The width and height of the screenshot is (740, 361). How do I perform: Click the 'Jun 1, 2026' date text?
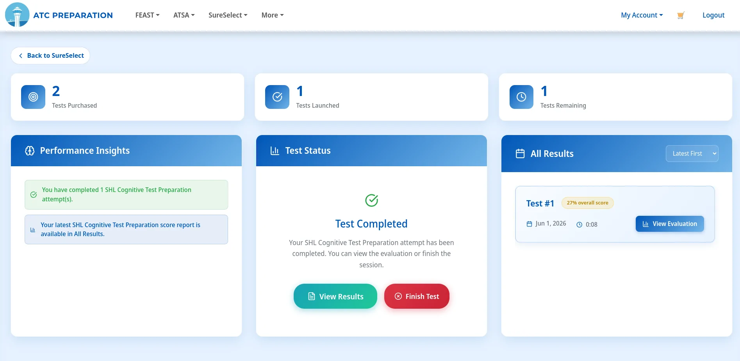pos(551,223)
